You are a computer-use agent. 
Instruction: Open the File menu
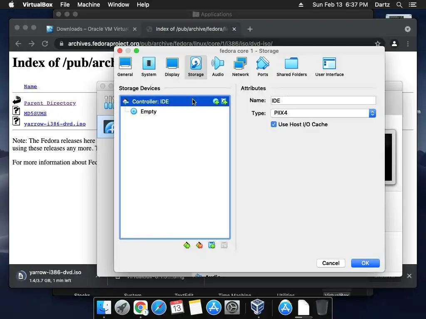tap(65, 5)
